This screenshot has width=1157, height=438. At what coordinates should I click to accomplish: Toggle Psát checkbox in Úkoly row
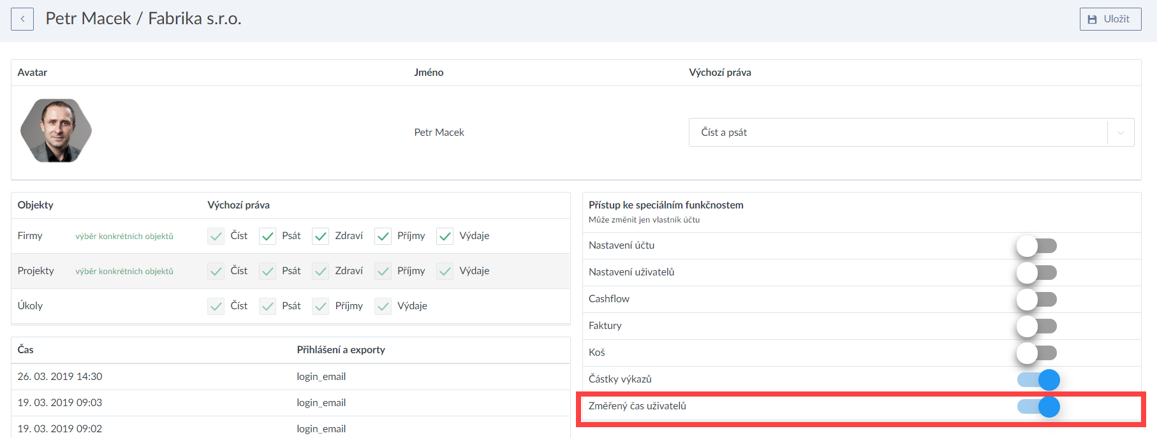(x=267, y=307)
